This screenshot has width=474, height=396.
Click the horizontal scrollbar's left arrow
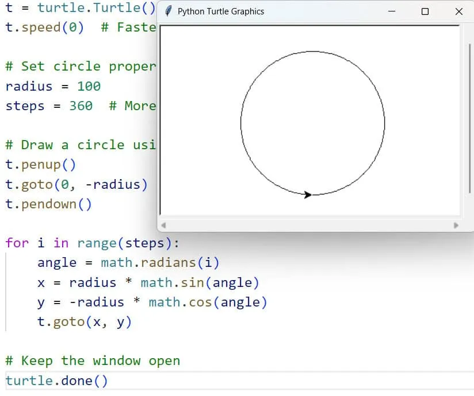163,226
